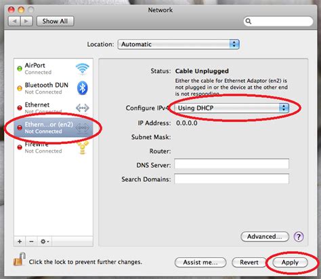Click the Show All button

[x=55, y=21]
